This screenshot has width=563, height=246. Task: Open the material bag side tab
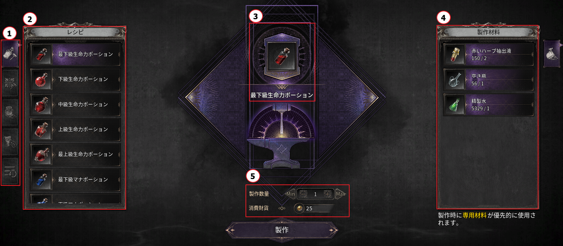point(552,54)
